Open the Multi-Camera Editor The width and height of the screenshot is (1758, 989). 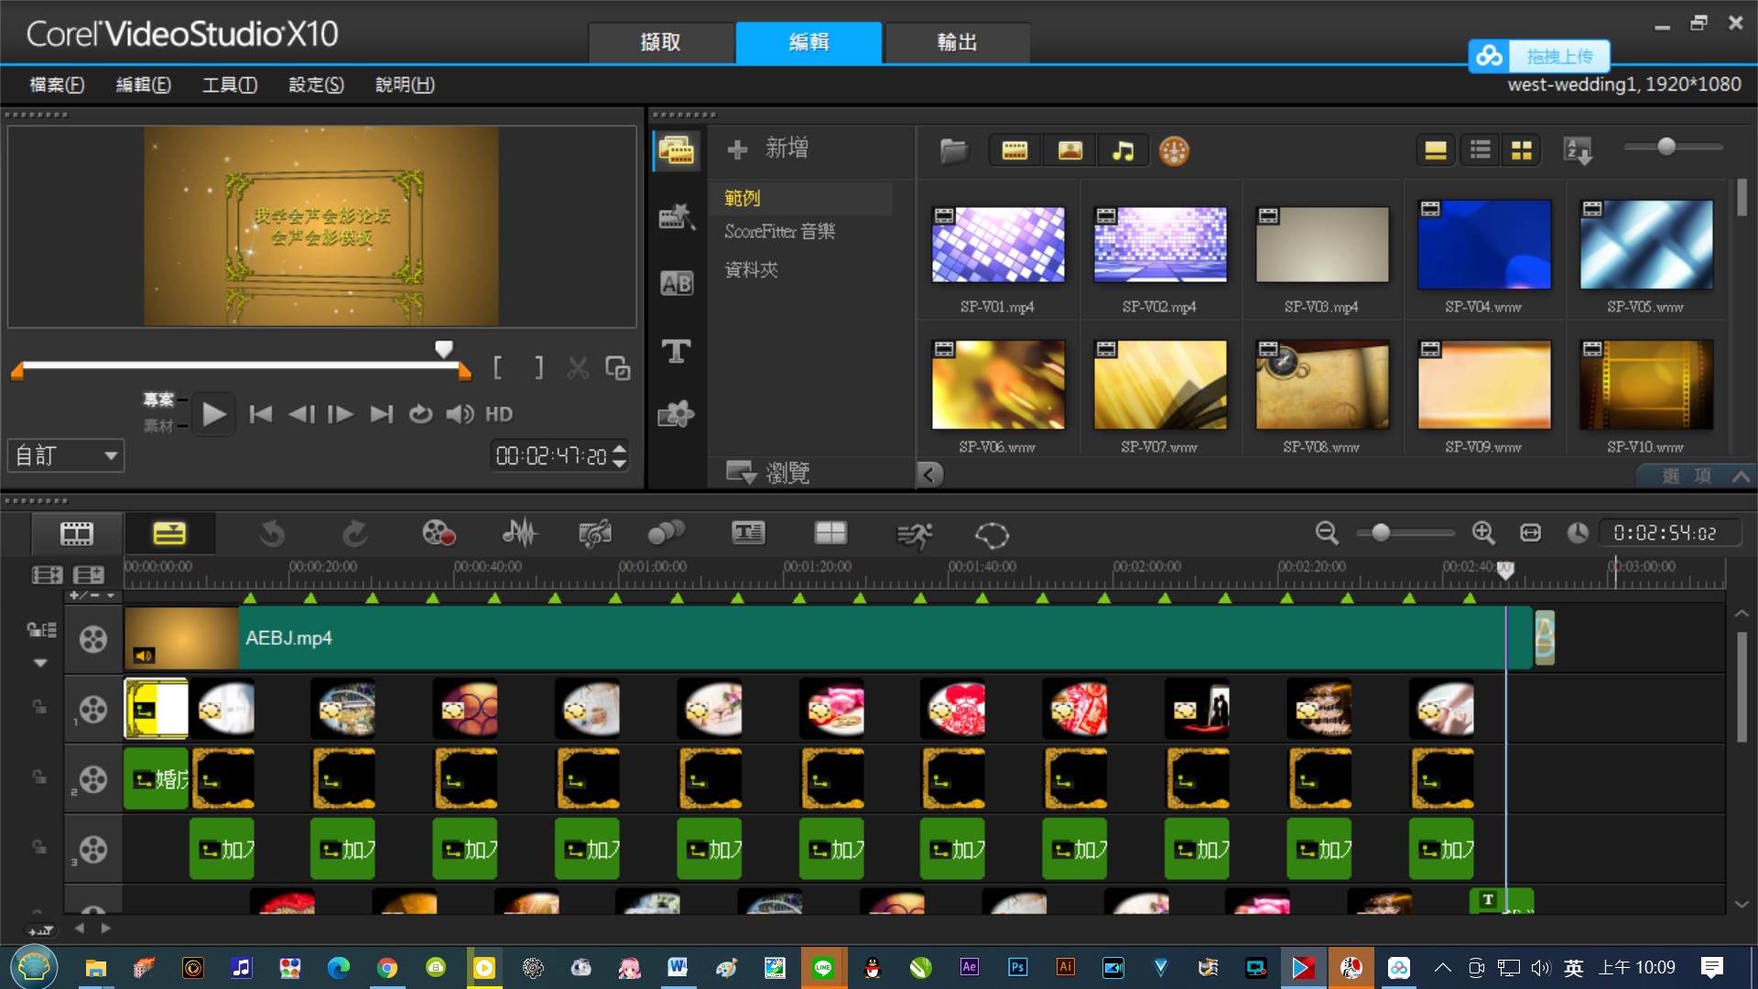[830, 533]
